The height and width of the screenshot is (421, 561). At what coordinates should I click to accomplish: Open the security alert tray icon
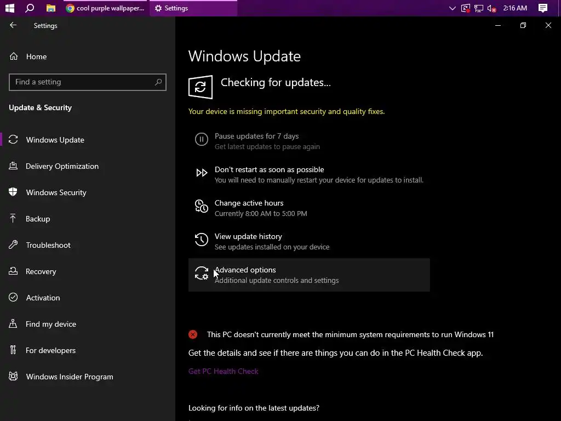(466, 8)
